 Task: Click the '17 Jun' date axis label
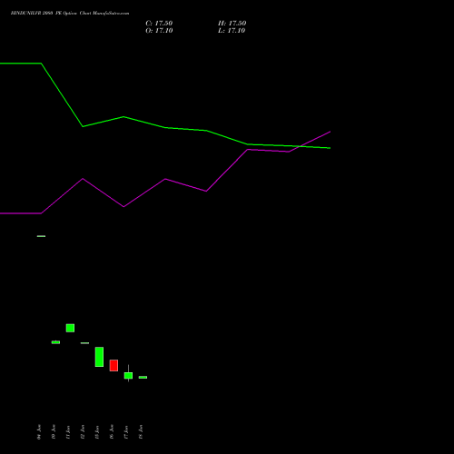click(x=126, y=432)
